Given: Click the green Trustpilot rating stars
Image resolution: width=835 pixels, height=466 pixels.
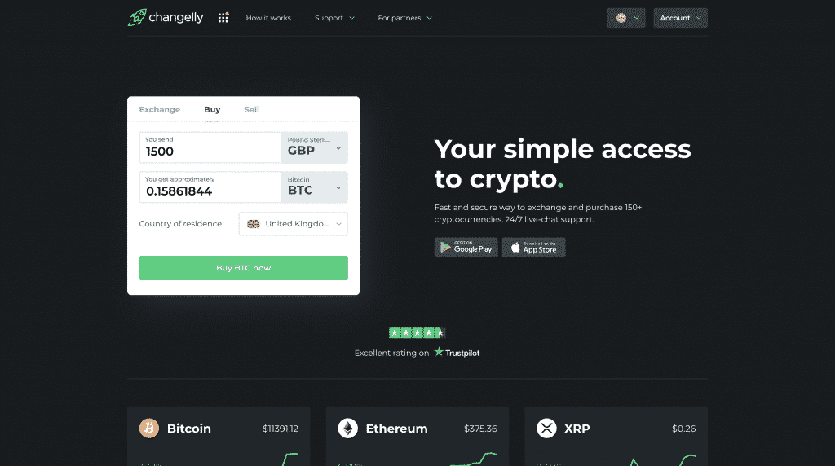Looking at the screenshot, I should pos(417,332).
